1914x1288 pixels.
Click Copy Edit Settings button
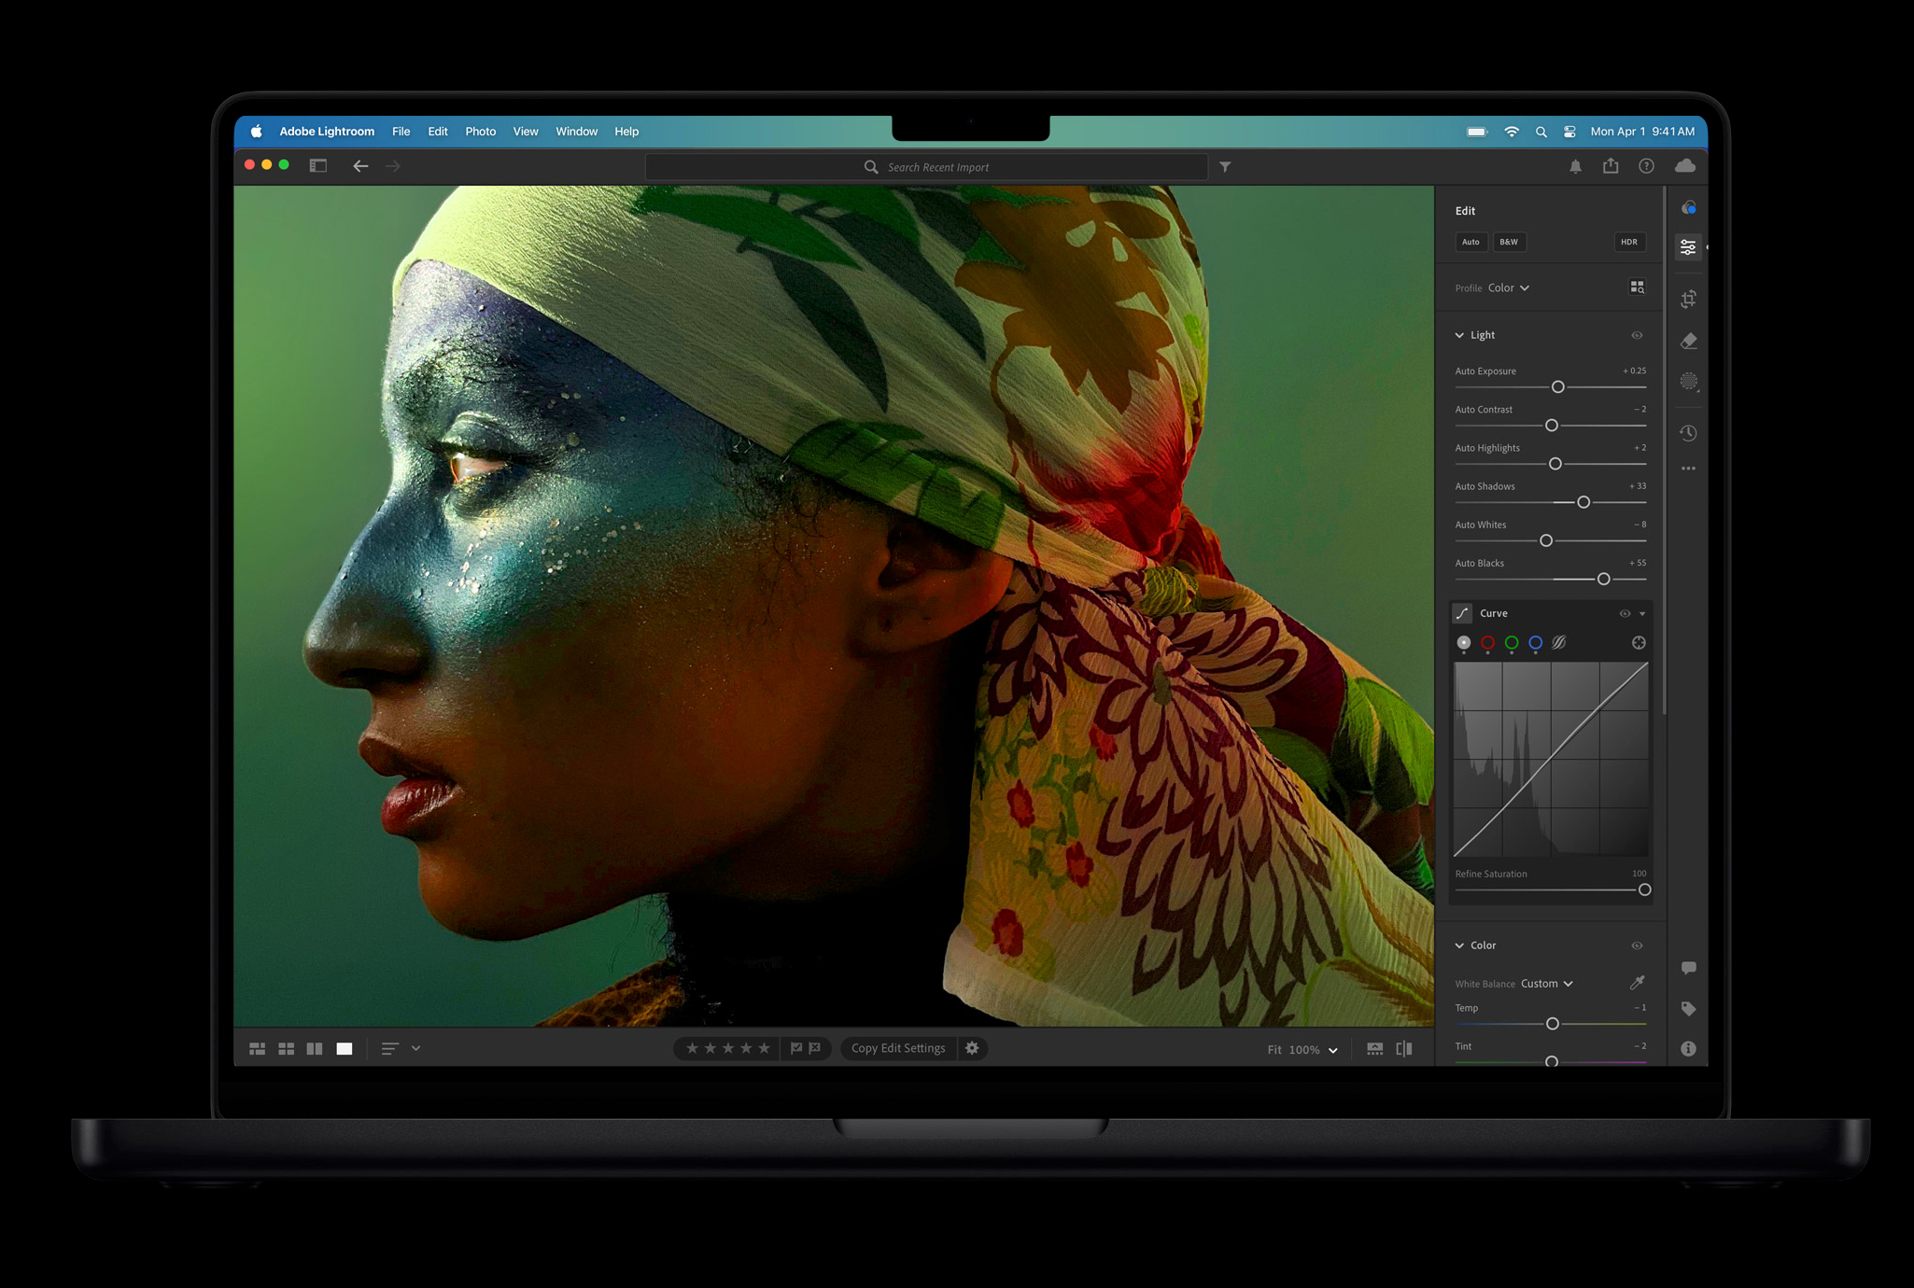tap(897, 1048)
